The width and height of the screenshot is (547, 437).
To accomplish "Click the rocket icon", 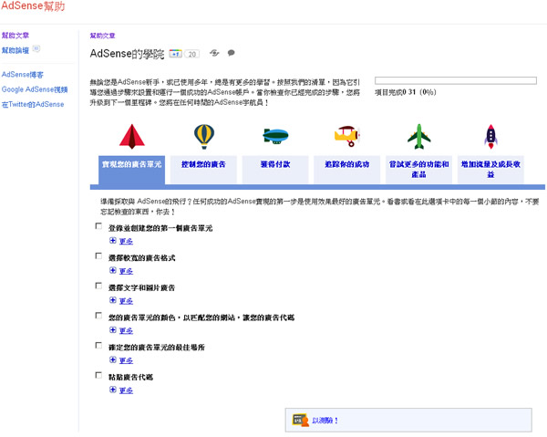I will pos(490,136).
